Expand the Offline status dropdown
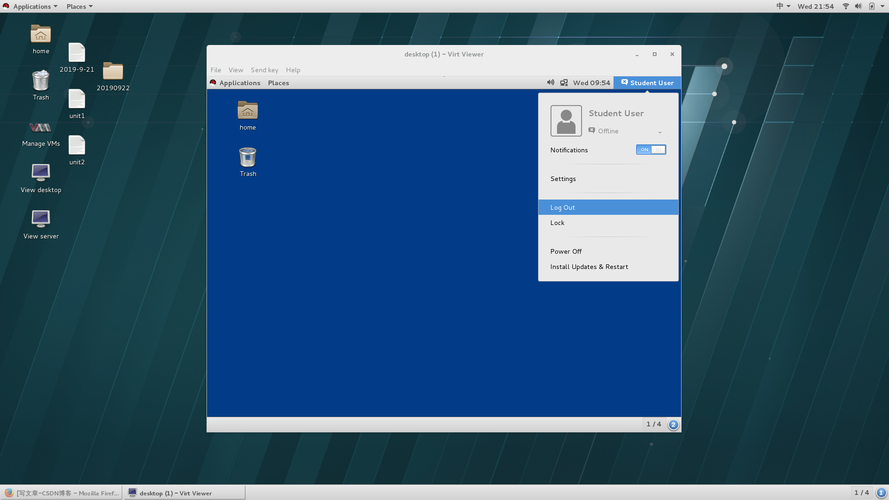The image size is (889, 500). click(x=660, y=132)
